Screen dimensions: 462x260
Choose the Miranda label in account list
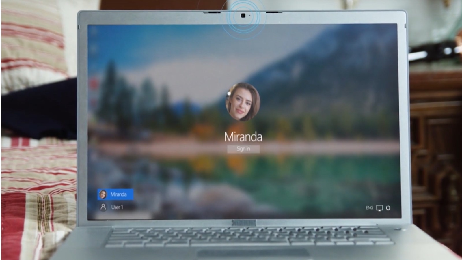coord(119,194)
